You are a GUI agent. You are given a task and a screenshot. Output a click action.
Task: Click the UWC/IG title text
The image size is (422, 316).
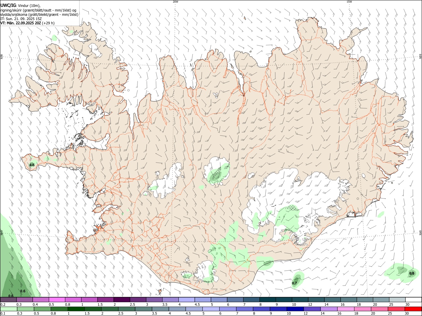point(8,5)
